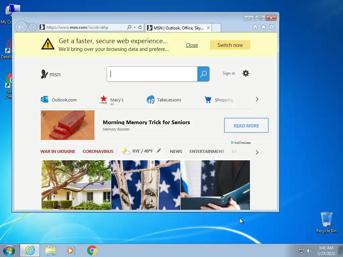
Task: Open the address bar autocomplete dropdown arrow
Action: (135, 27)
